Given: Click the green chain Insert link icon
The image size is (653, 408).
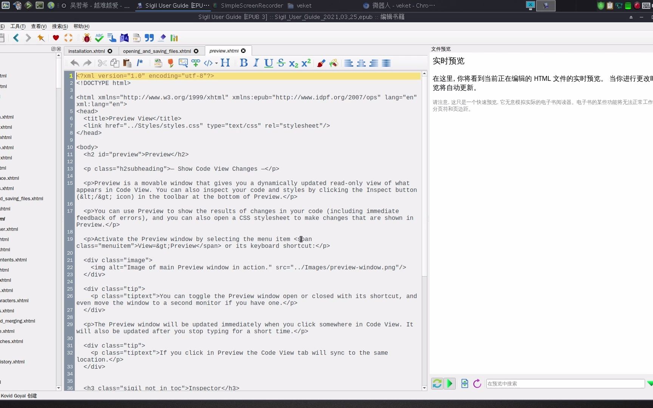Looking at the screenshot, I should tap(196, 63).
